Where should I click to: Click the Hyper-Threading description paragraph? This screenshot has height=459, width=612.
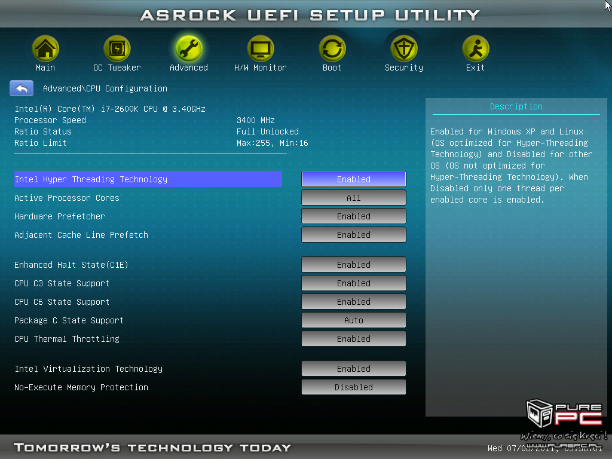pos(512,166)
